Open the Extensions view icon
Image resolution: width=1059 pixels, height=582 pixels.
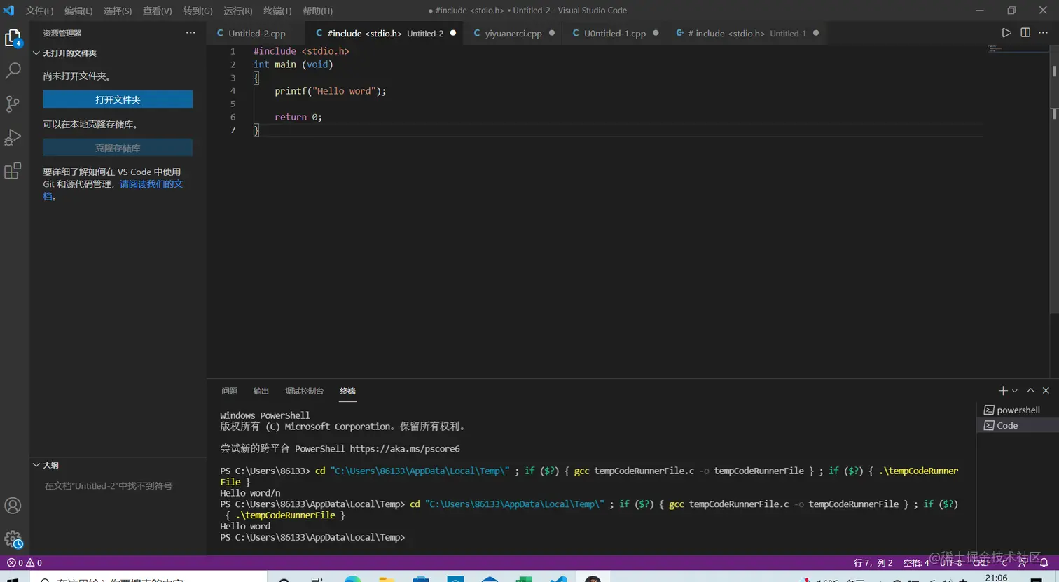coord(13,171)
